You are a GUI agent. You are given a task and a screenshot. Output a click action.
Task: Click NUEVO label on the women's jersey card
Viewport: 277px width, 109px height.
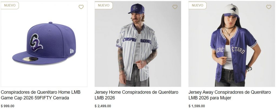(x=197, y=5)
